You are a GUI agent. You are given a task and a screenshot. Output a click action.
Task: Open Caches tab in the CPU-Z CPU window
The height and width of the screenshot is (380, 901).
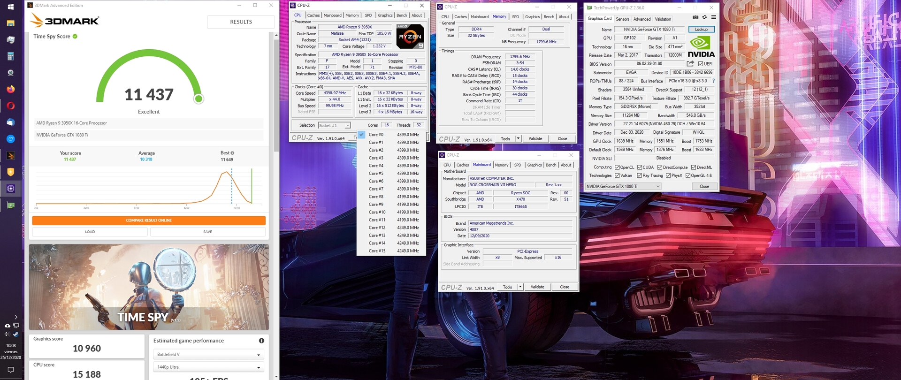(313, 15)
